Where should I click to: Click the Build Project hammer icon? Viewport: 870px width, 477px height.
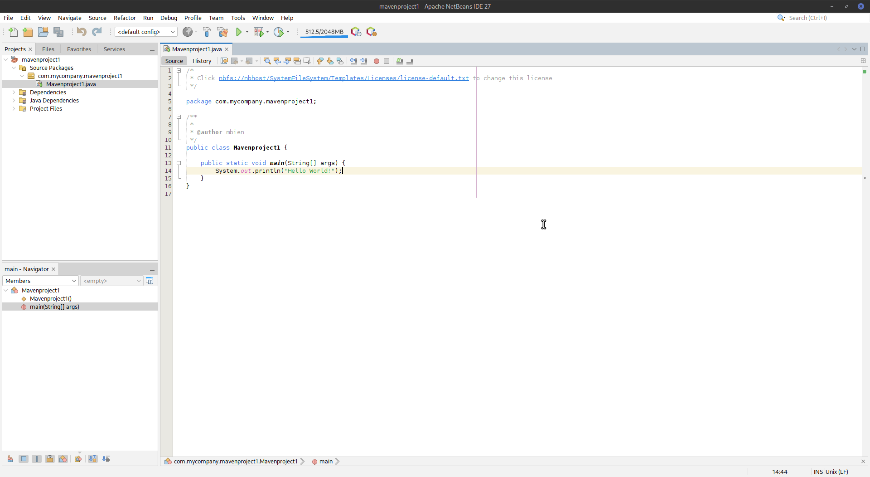(207, 32)
